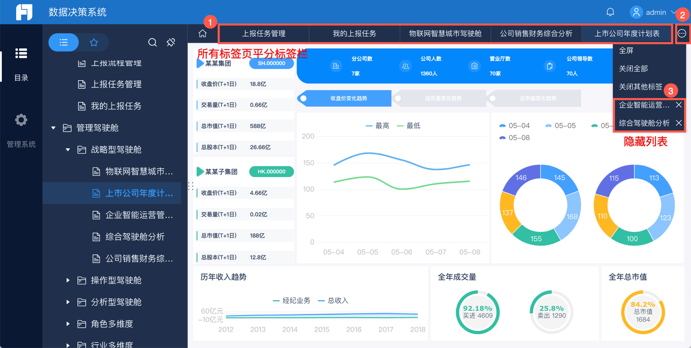Collapse the 管理驾驶舱 folder arrow
The height and width of the screenshot is (348, 691).
click(x=53, y=128)
